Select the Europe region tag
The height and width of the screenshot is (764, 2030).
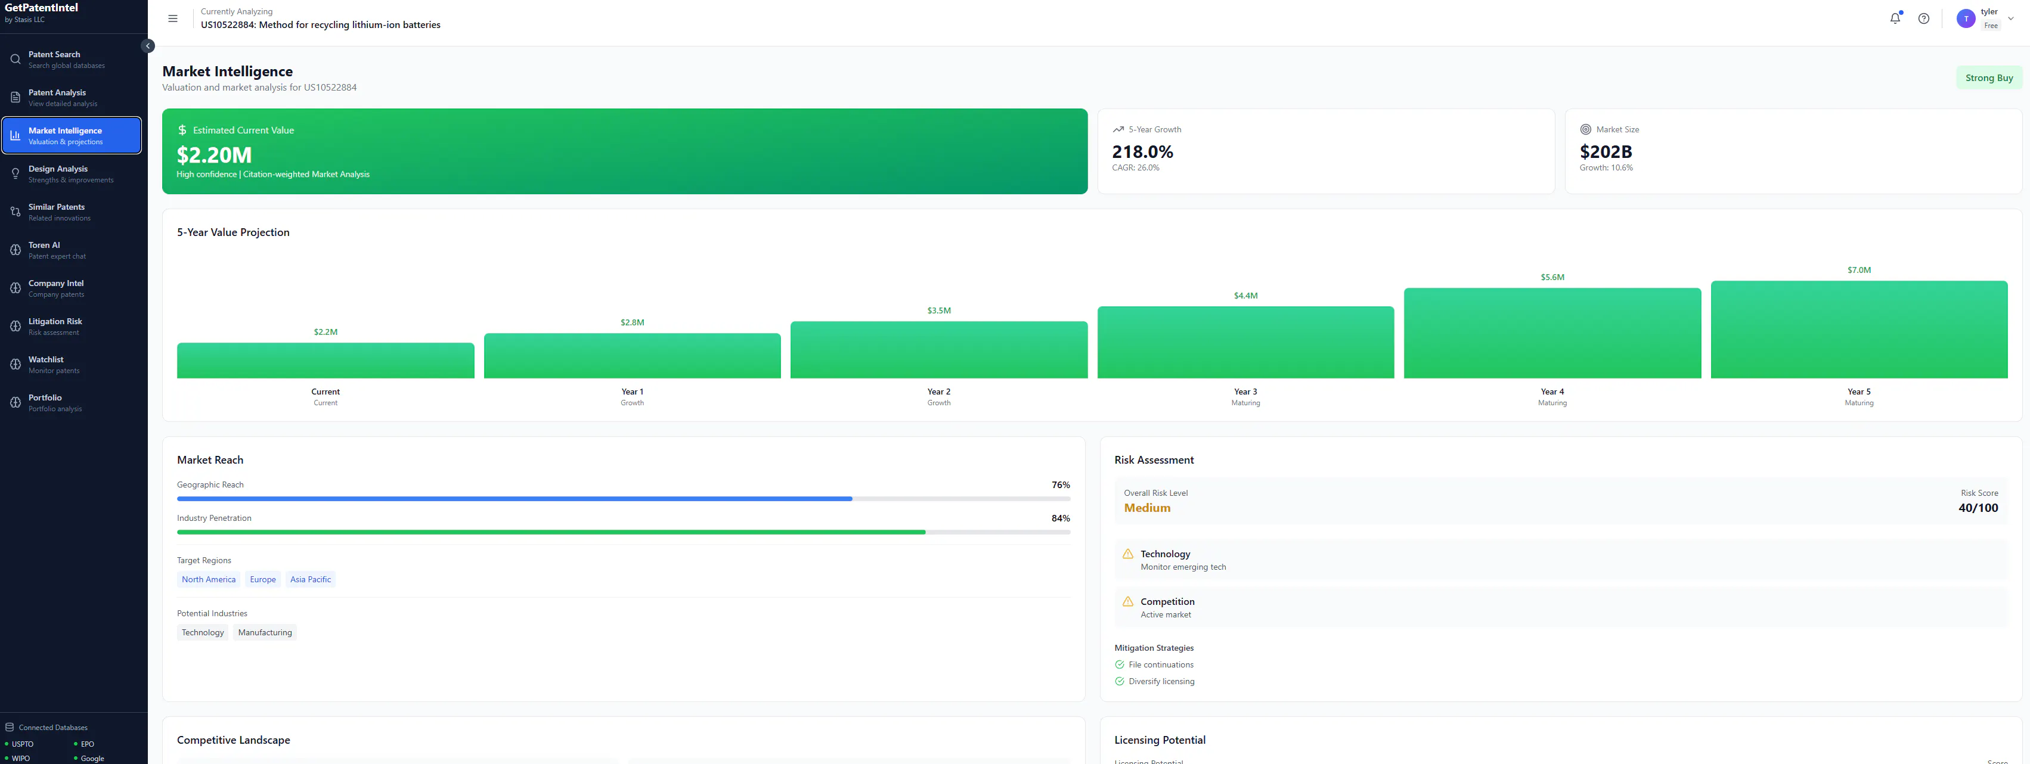point(262,579)
